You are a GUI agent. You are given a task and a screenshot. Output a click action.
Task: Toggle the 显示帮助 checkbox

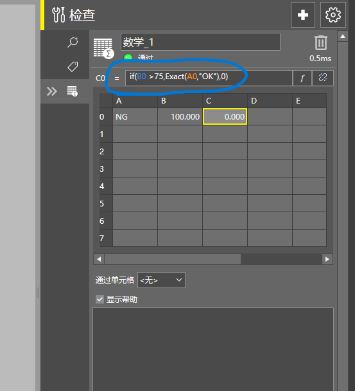pos(100,299)
